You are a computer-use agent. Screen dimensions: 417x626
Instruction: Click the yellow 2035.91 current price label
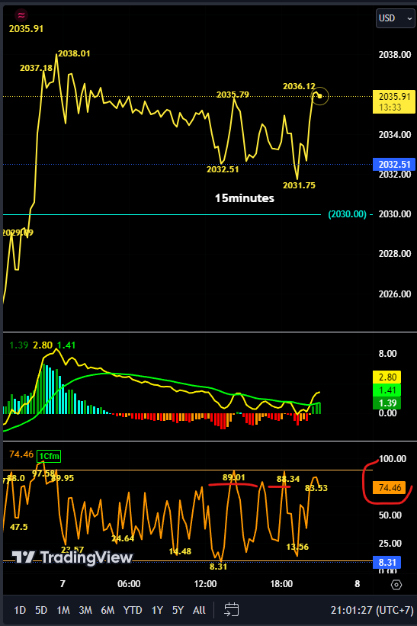(394, 101)
